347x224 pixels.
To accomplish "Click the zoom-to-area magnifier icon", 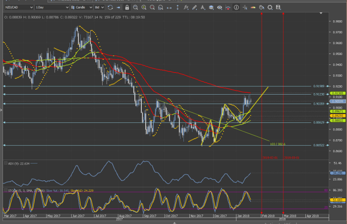I will (x=161, y=7).
